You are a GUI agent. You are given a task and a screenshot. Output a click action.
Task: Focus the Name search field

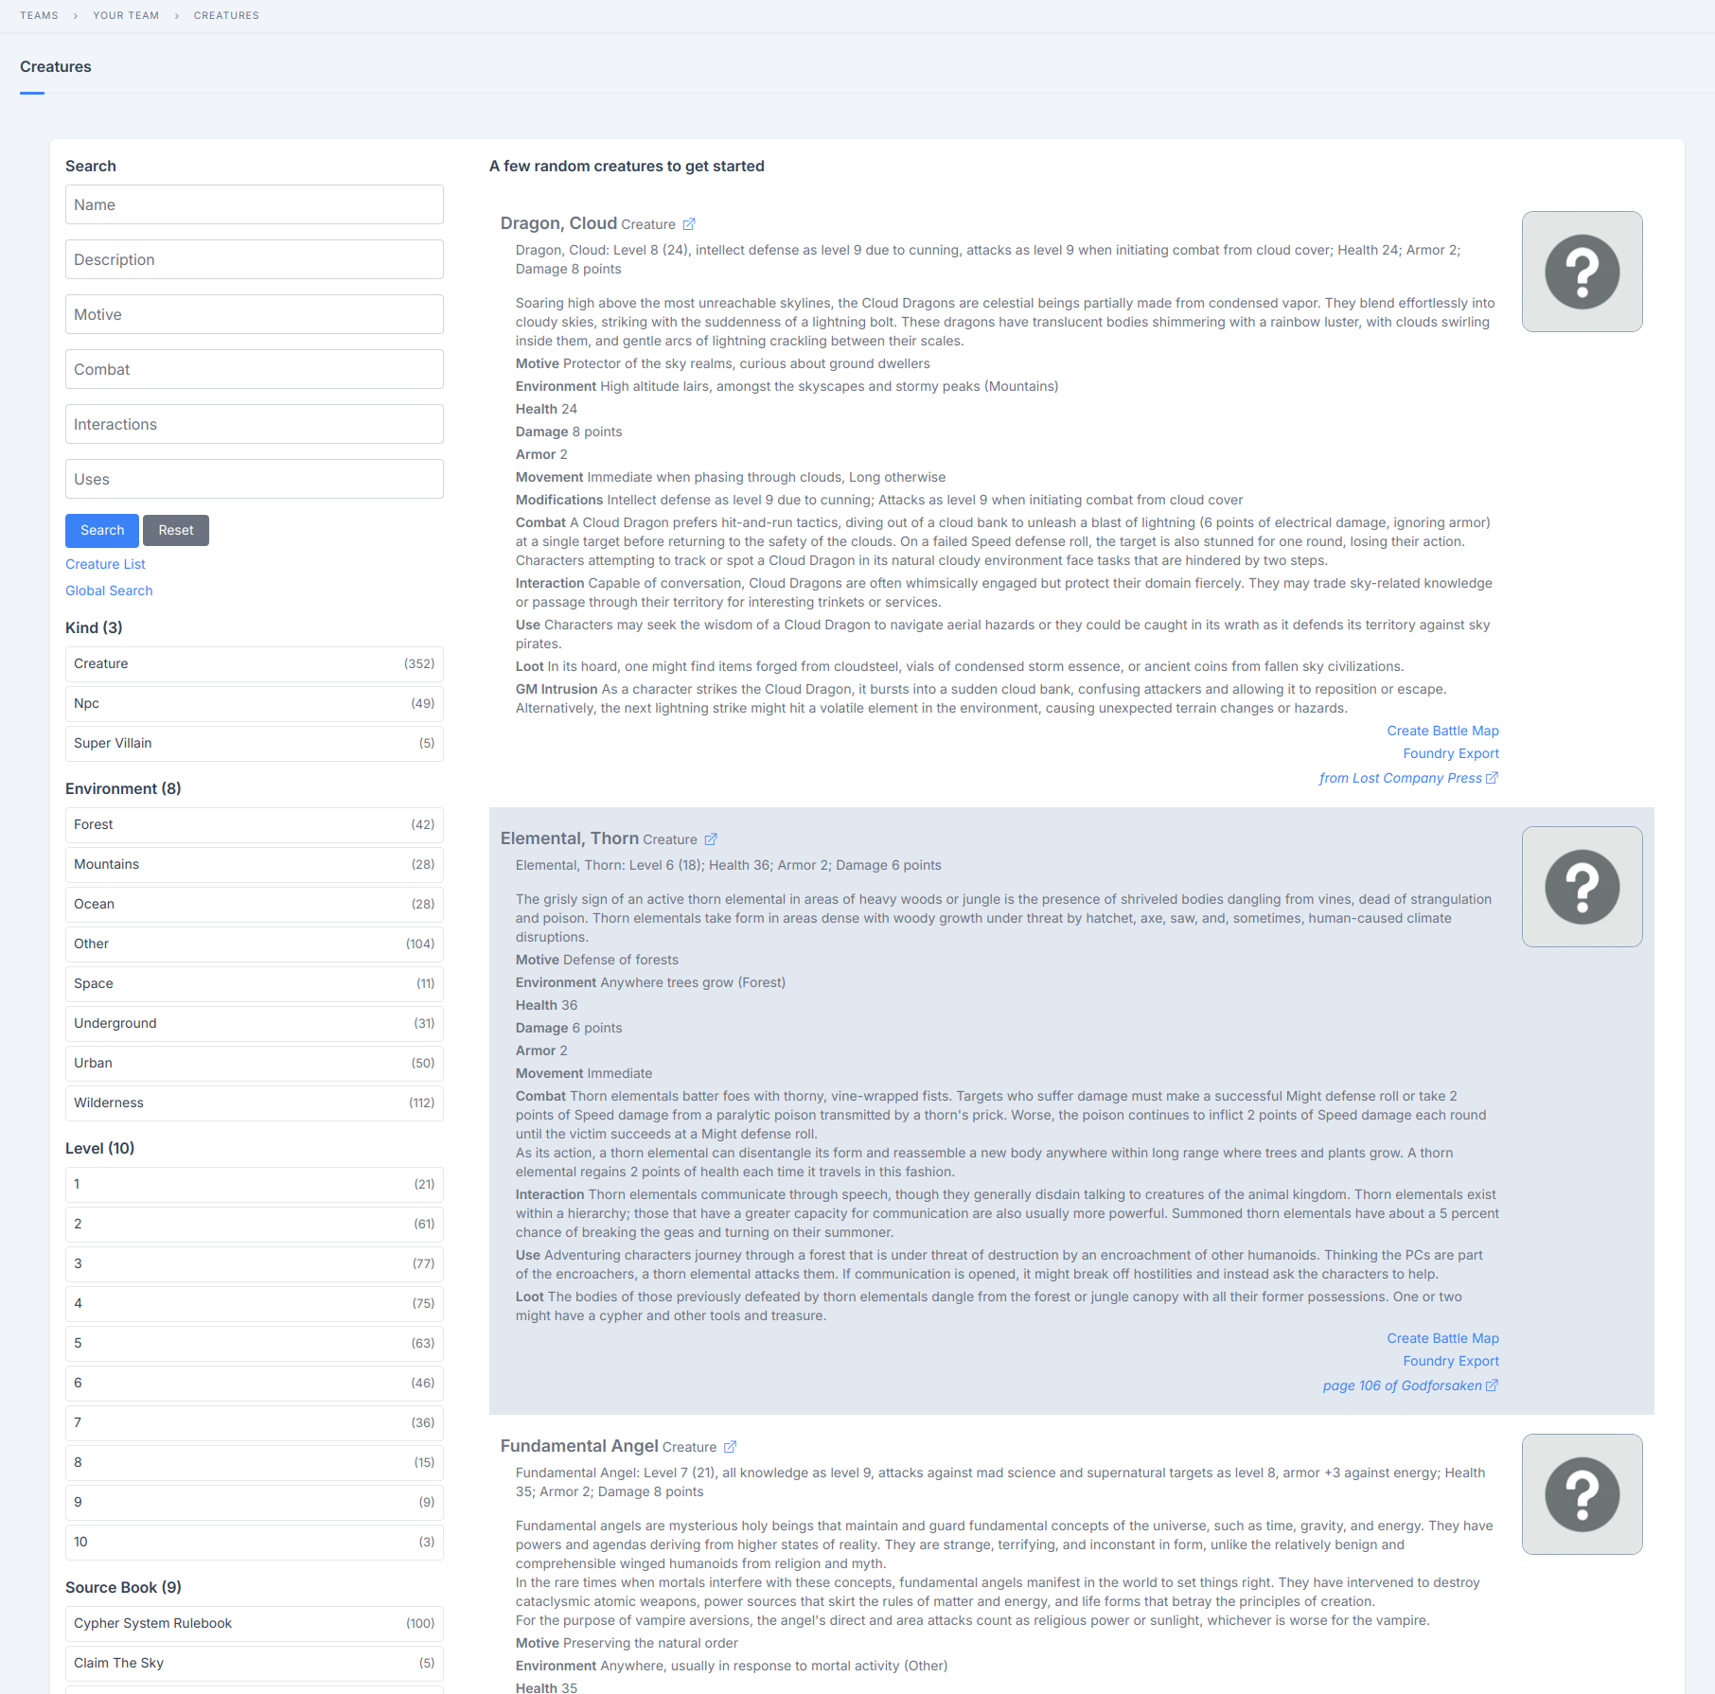pyautogui.click(x=254, y=204)
